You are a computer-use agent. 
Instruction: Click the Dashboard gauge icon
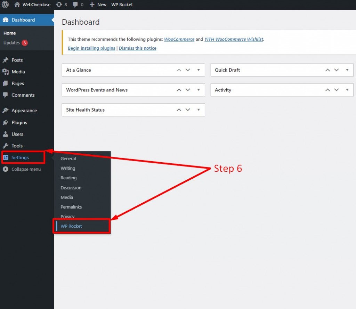click(x=6, y=20)
